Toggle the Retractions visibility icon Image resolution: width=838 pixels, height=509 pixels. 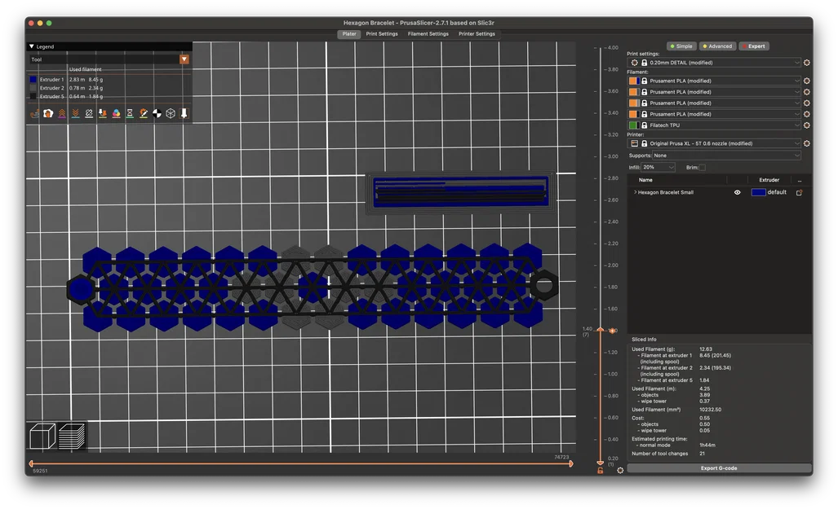click(62, 114)
